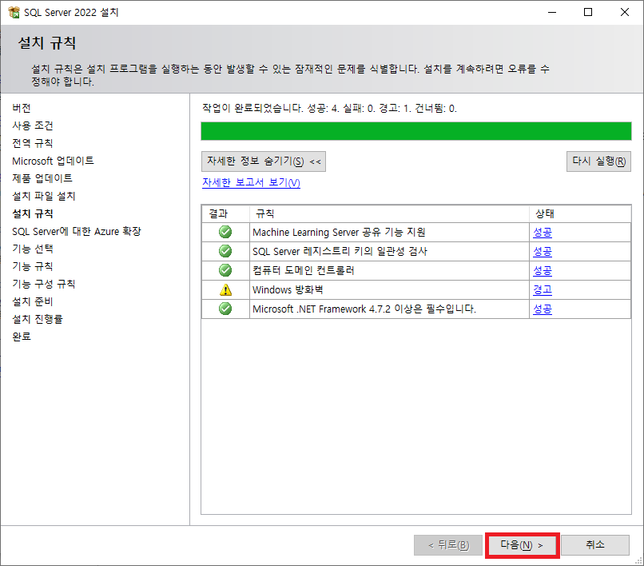Click the warning icon for Windows 방화벽 rule
644x566 pixels.
click(225, 289)
